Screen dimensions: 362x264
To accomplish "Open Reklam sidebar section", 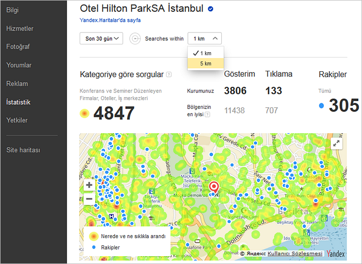I will click(17, 84).
